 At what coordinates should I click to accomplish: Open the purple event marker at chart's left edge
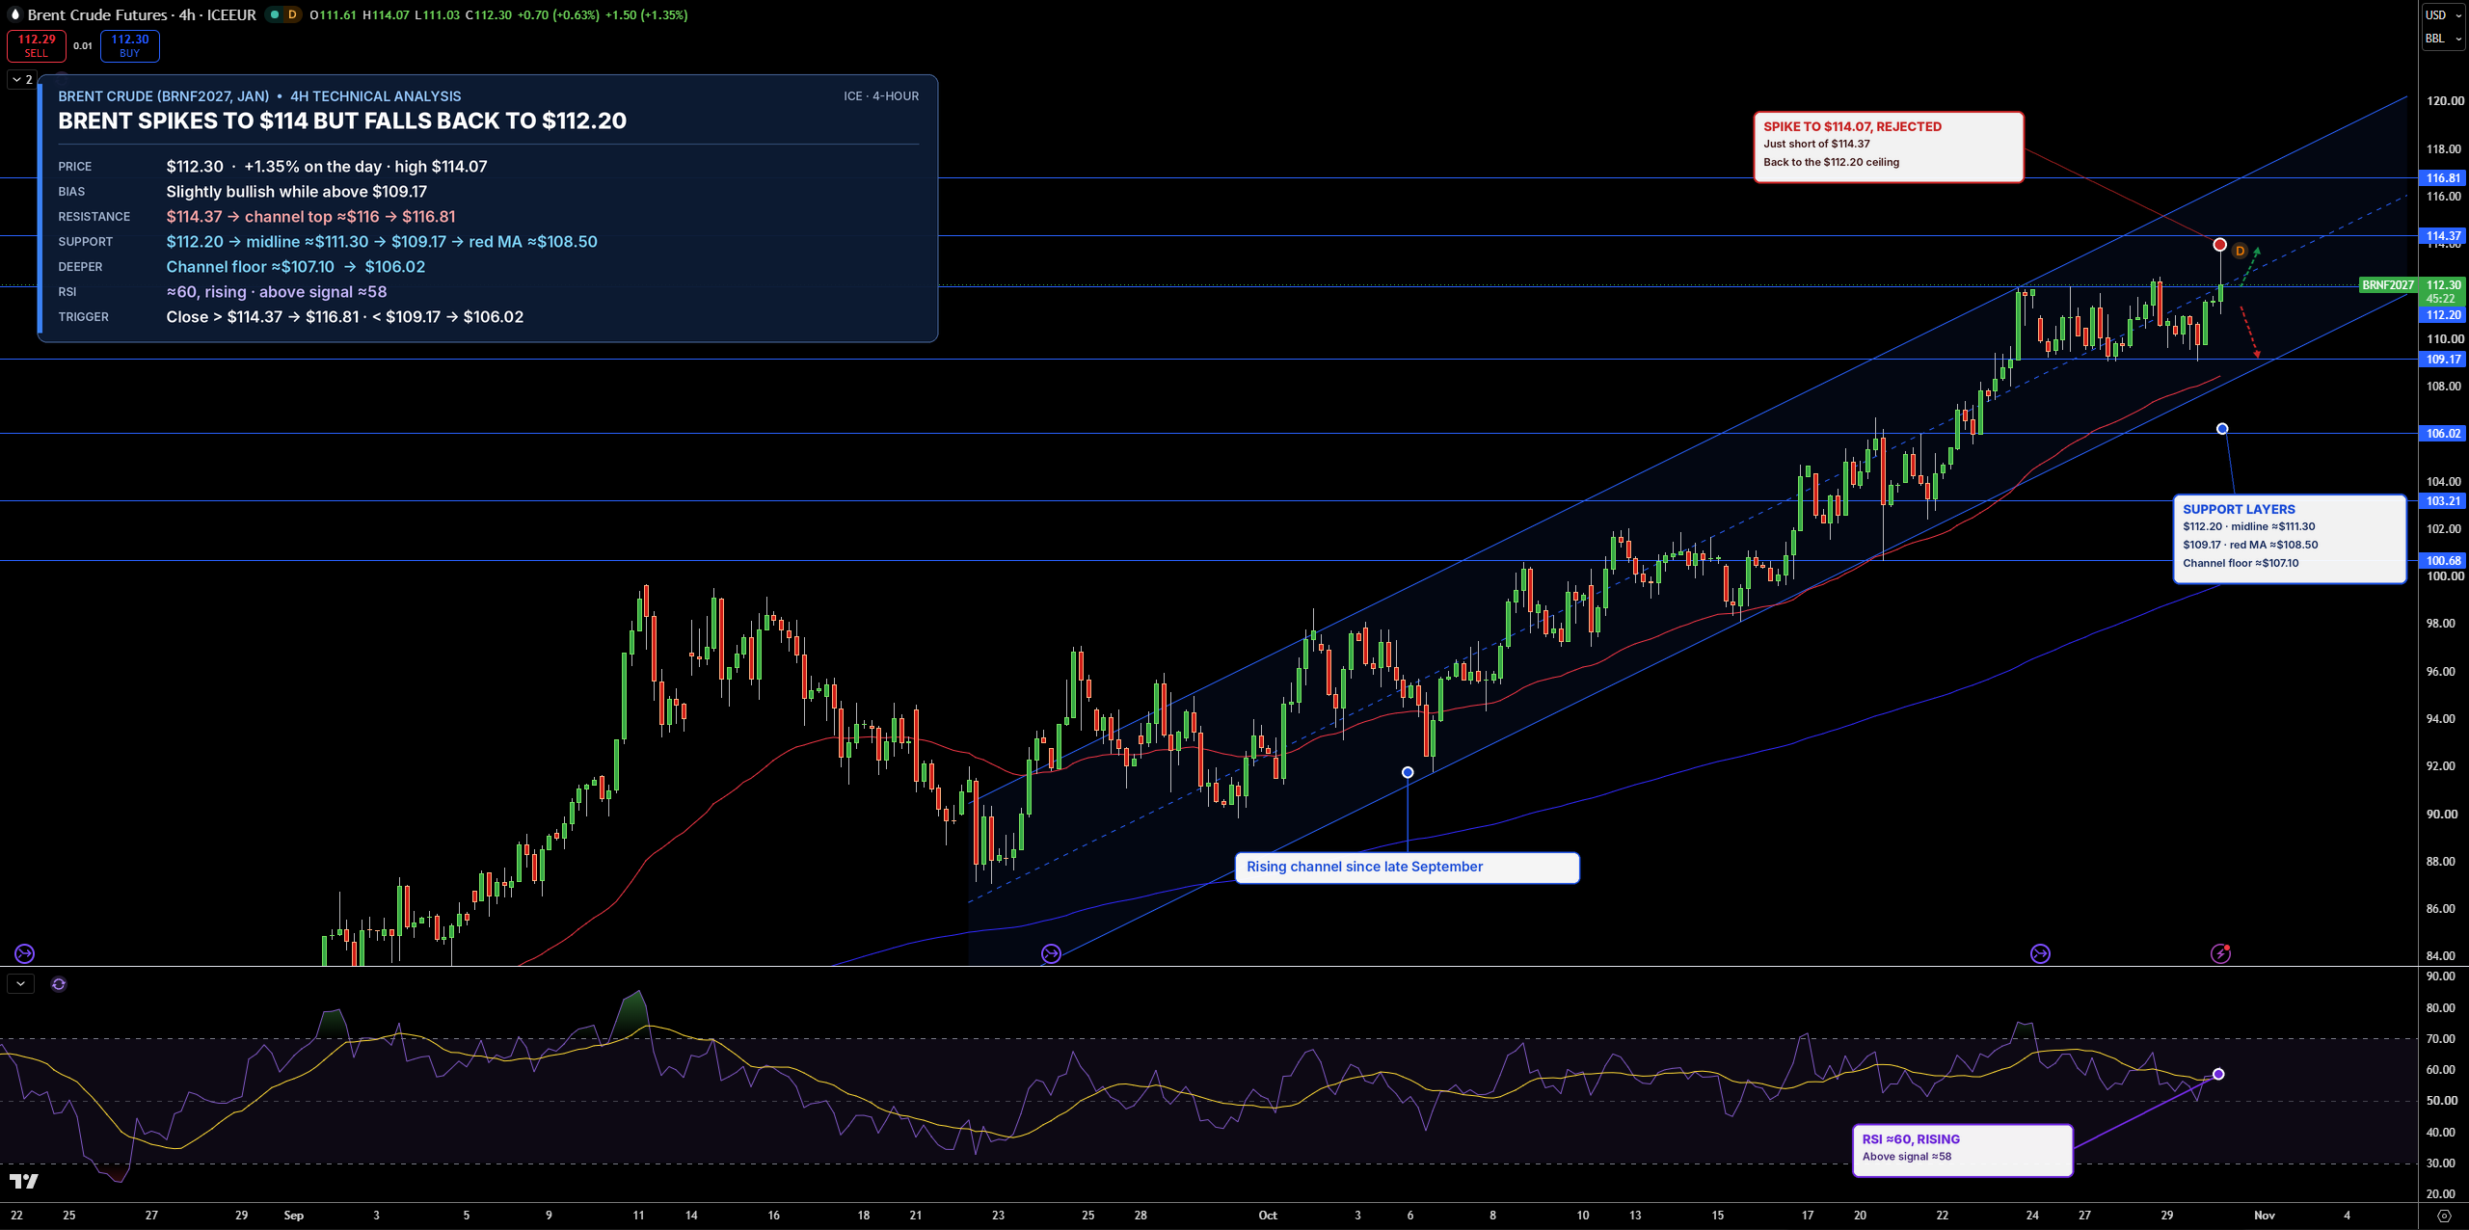pyautogui.click(x=25, y=953)
